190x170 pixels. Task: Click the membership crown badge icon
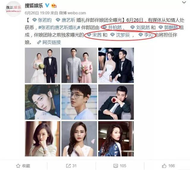pyautogui.click(x=54, y=6)
